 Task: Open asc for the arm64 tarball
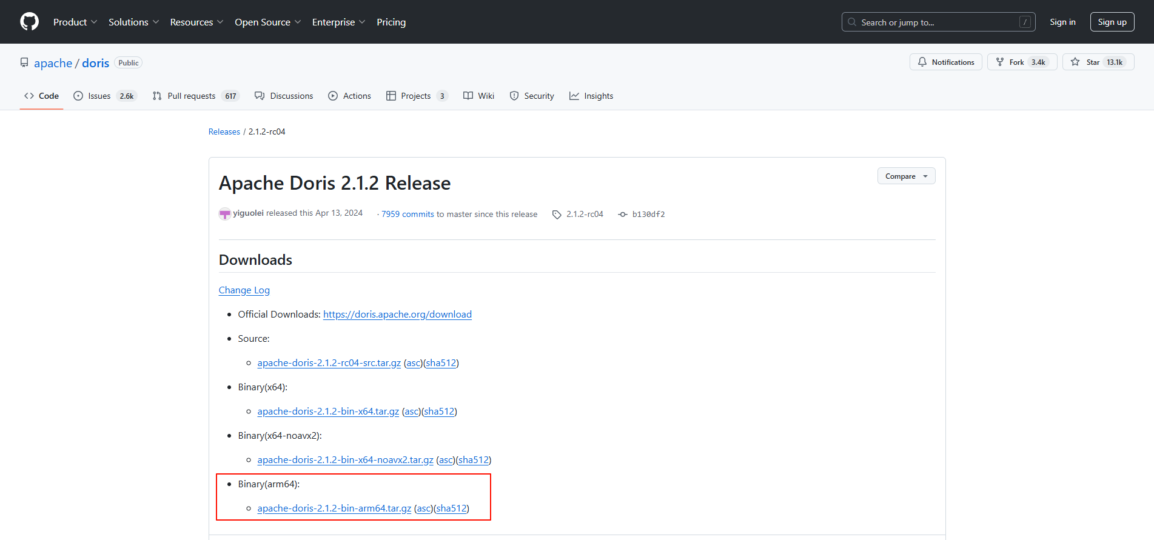pos(423,508)
